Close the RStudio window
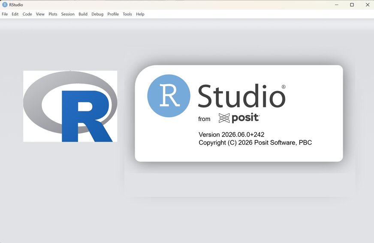Viewport: 374px width, 243px height. (x=368, y=5)
